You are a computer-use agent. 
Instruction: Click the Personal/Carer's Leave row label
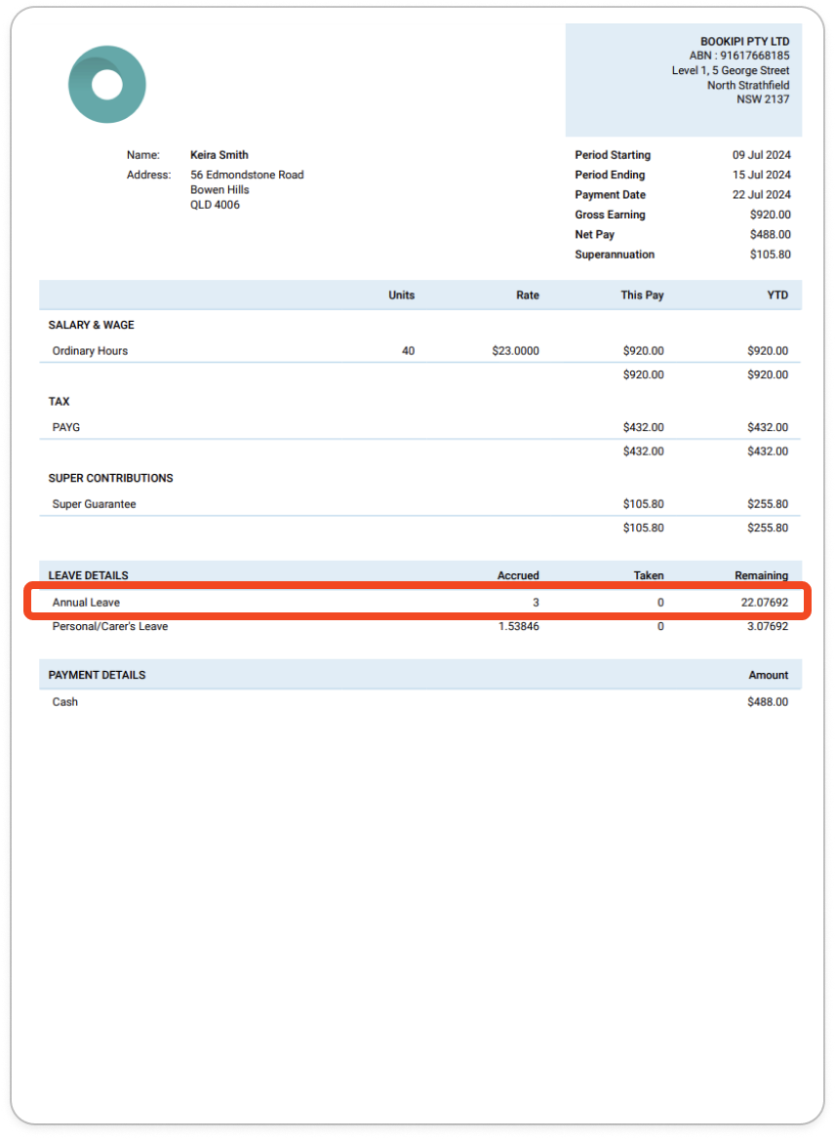109,626
